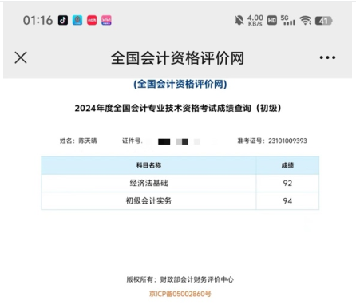This screenshot has width=356, height=305.
Task: Tap the score 94 cell
Action: [287, 200]
